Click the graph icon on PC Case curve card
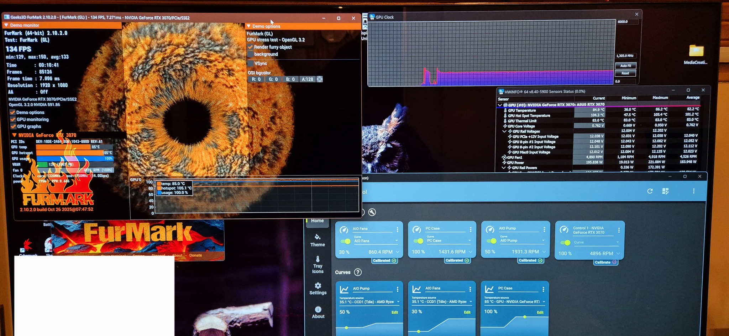Image resolution: width=729 pixels, height=336 pixels. (489, 289)
